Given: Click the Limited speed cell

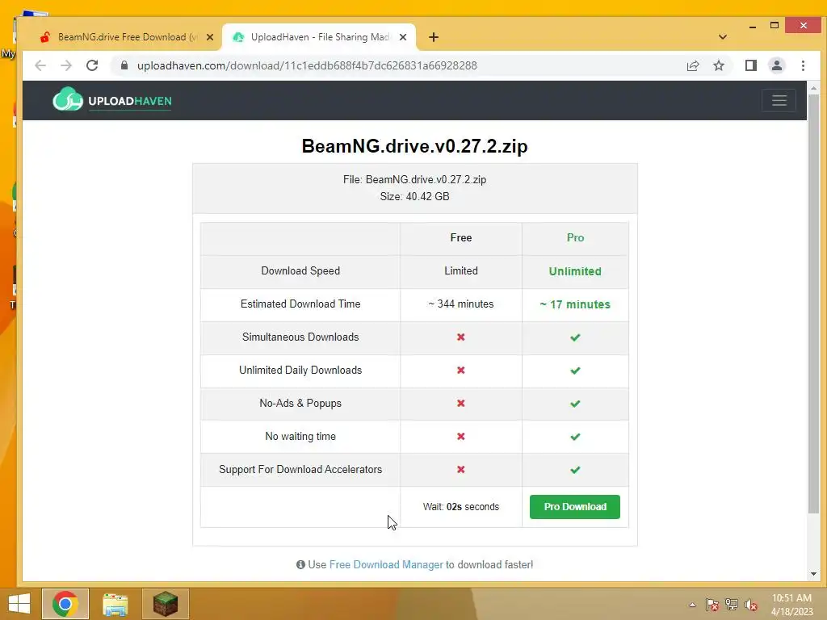Looking at the screenshot, I should [461, 271].
